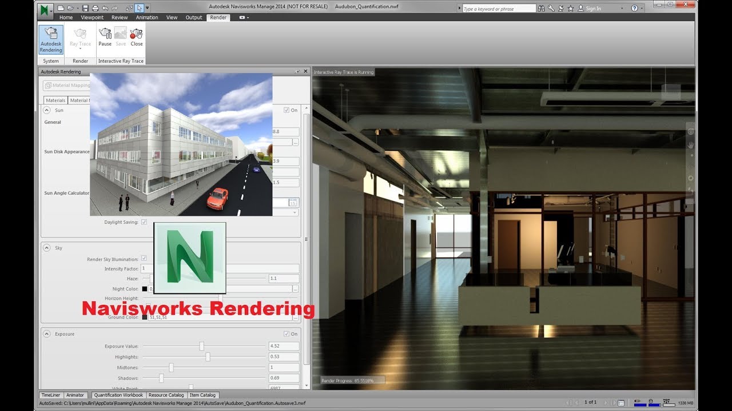This screenshot has height=411, width=732.
Task: Click the Night Color black swatch
Action: [x=145, y=289]
